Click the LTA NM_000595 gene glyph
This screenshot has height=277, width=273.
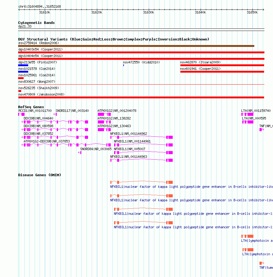pos(248,122)
